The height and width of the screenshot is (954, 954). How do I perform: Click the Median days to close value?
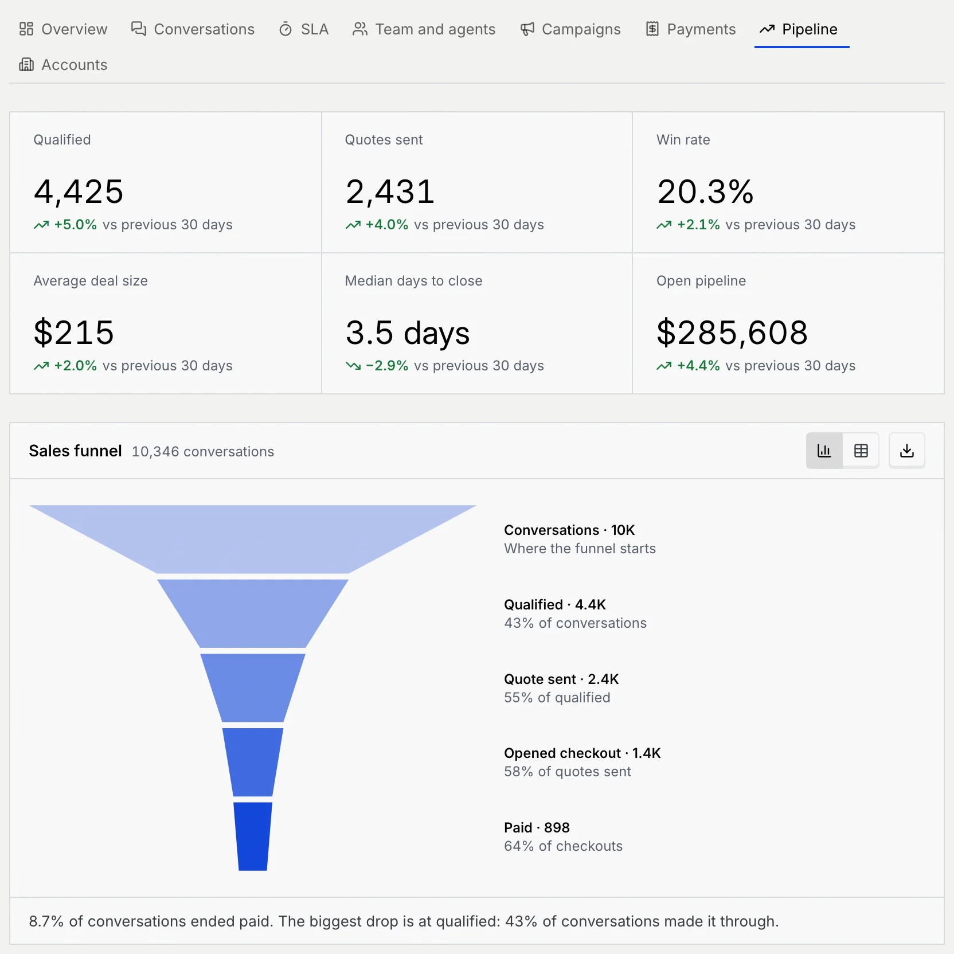click(408, 333)
